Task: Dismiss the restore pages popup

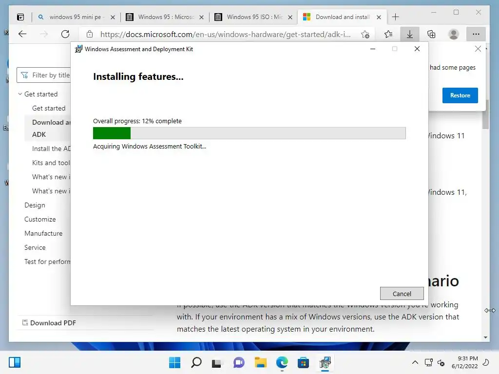Action: (x=478, y=49)
